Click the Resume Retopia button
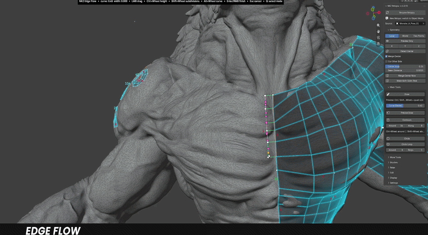The image size is (428, 235). point(405,12)
